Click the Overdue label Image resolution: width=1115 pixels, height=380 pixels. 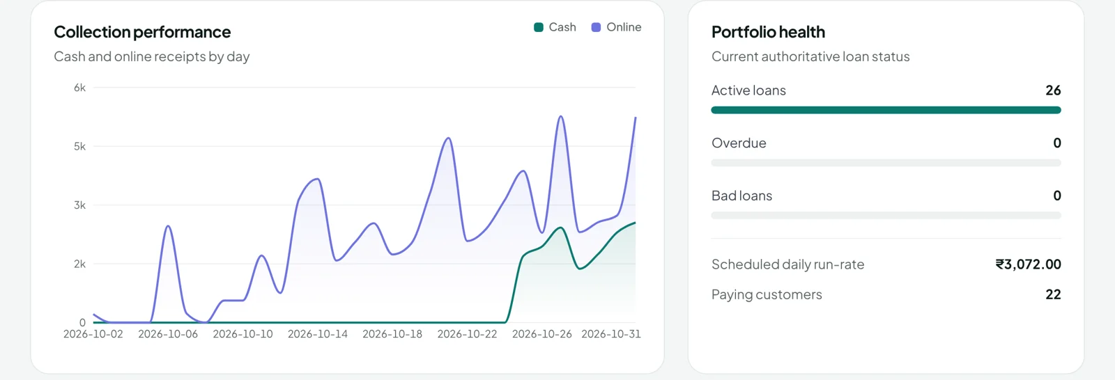pyautogui.click(x=739, y=143)
